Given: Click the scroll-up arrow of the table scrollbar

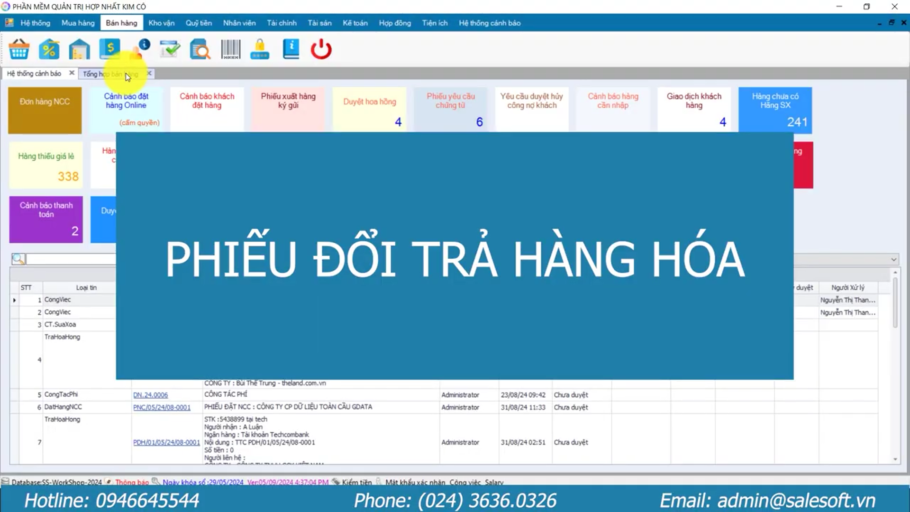Looking at the screenshot, I should 895,273.
